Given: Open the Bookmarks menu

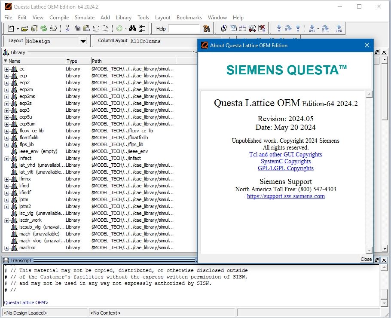Looking at the screenshot, I should 189,18.
